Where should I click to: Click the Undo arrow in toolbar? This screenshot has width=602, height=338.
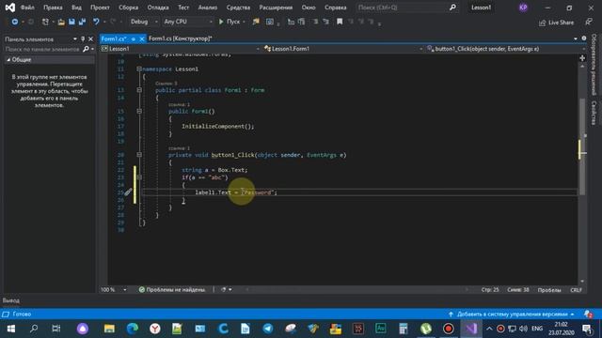[x=96, y=22]
